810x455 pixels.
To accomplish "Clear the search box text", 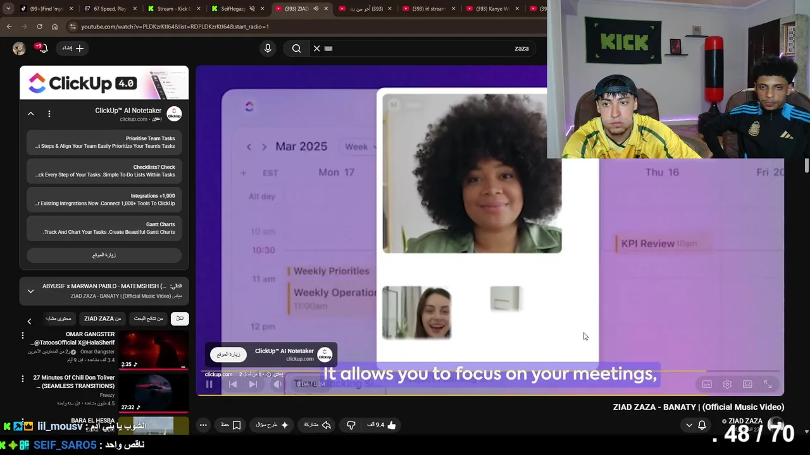I will (317, 48).
